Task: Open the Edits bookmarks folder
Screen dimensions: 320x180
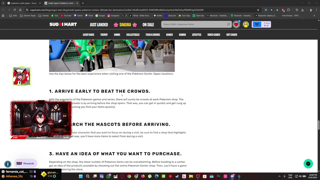Action: click(13, 15)
